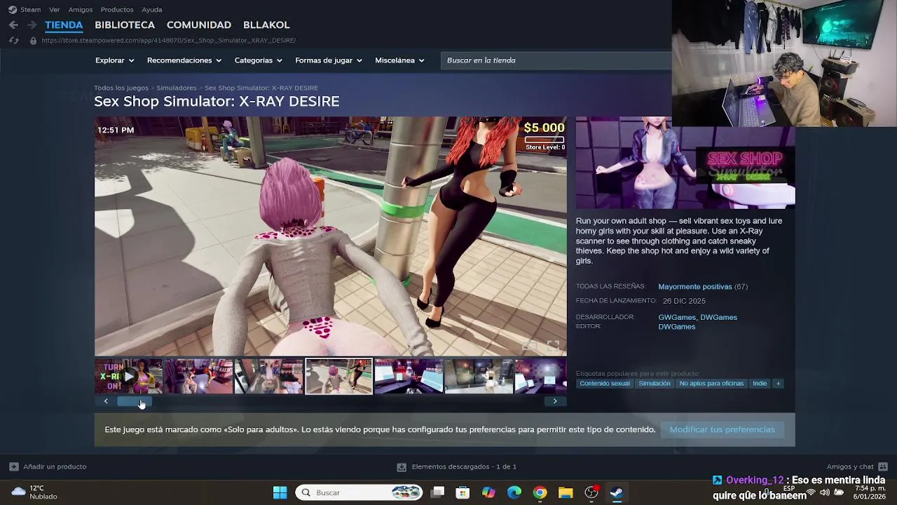Go back with the Steam back arrow
The width and height of the screenshot is (897, 505).
[x=13, y=25]
